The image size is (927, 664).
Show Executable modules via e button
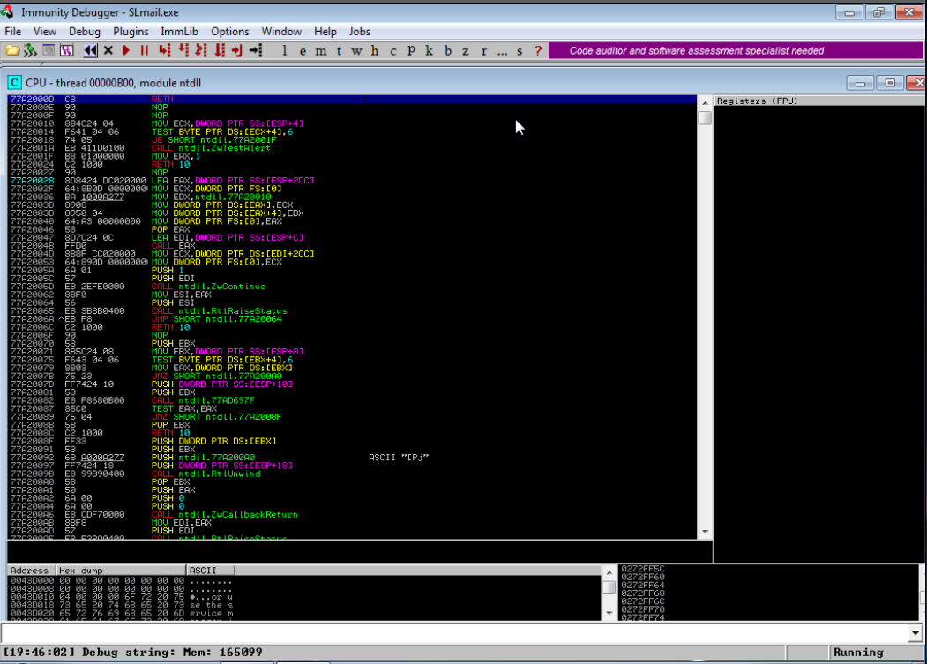pos(303,51)
